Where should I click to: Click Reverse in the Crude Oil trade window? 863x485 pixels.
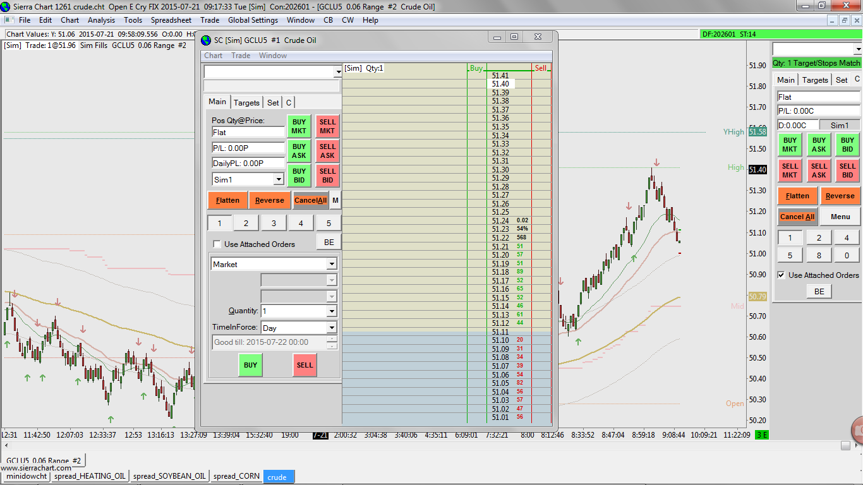click(x=270, y=200)
